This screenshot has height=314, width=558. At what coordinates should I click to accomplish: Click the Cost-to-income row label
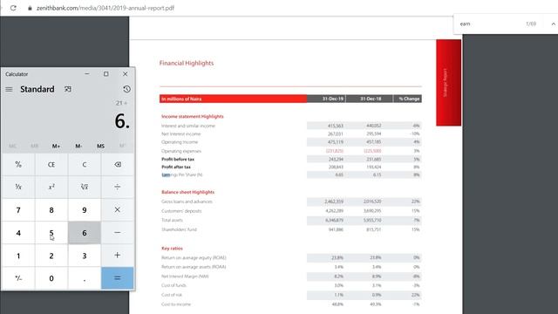tap(176, 304)
